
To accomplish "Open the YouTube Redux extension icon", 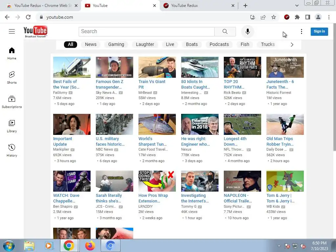I will click(x=287, y=17).
